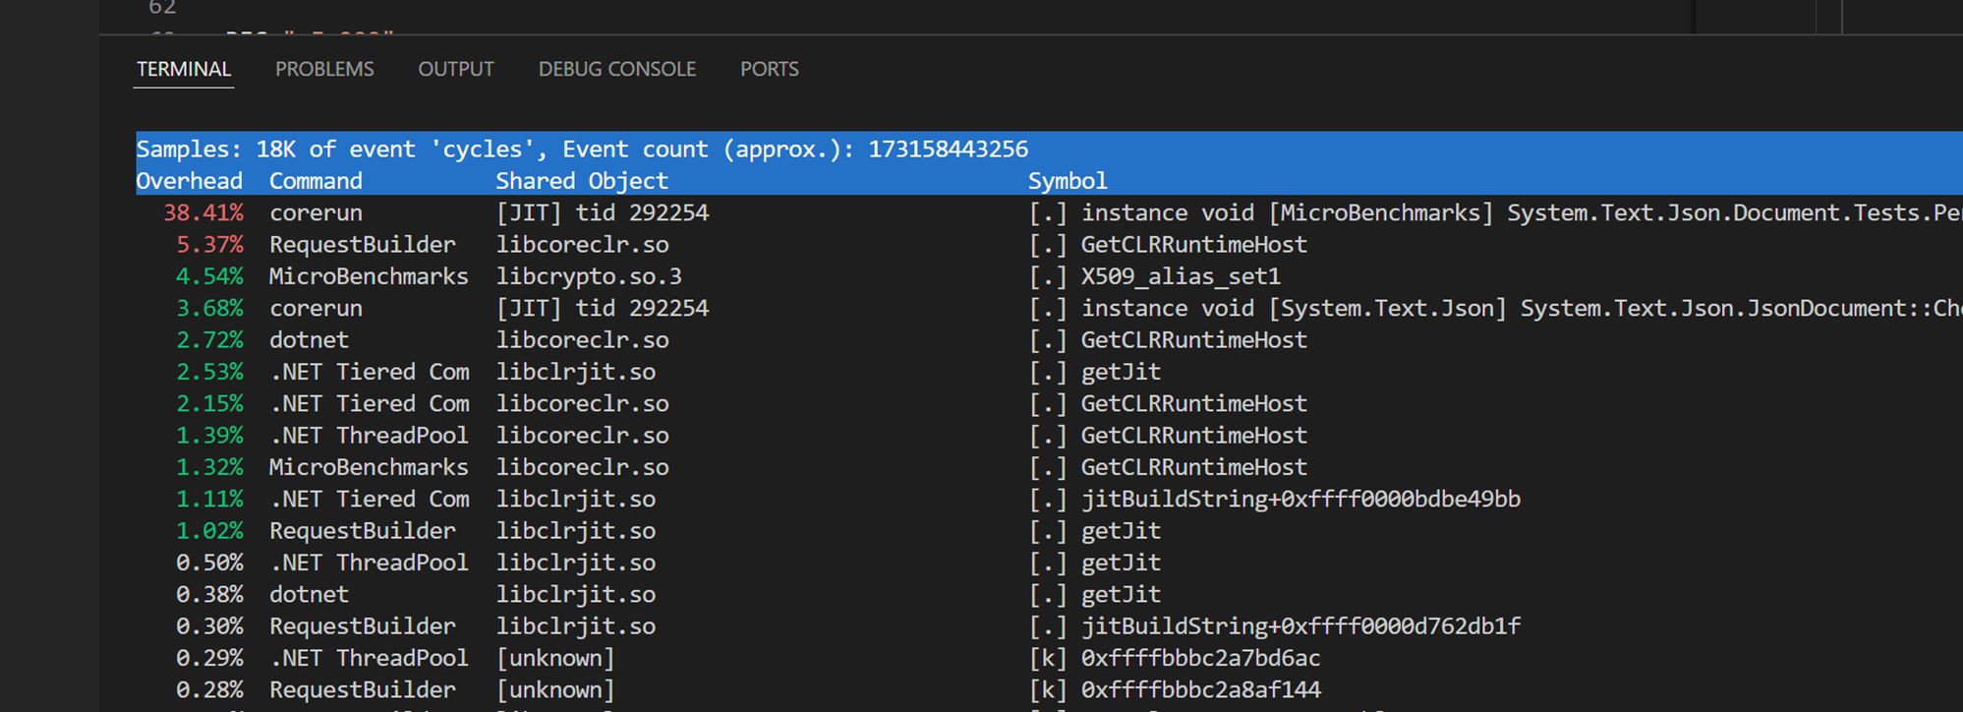Click kernel symbol 0xffffbbbc2a8af144
This screenshot has height=712, width=1963.
[1200, 689]
